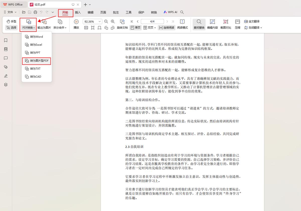This screenshot has width=301, height=211.
Task: Open the 保护 ribbon tab
Action: (141, 12)
